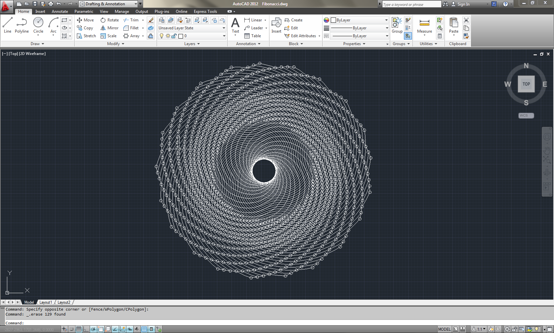Expand the Layers panel
The height and width of the screenshot is (333, 554).
pos(192,44)
